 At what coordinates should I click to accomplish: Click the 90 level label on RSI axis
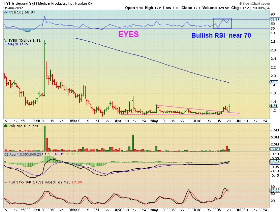(273, 14)
